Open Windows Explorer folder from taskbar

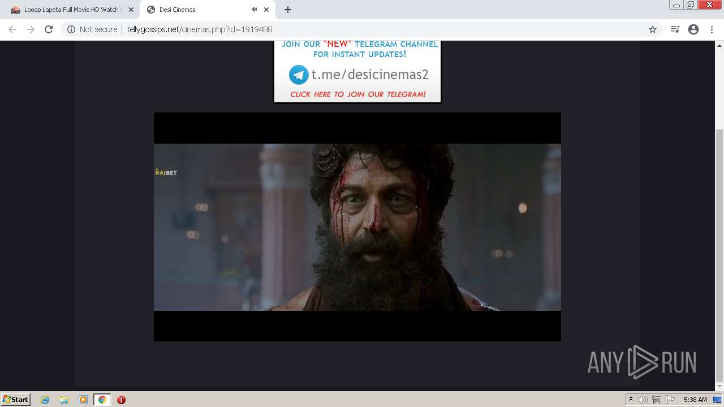(64, 400)
